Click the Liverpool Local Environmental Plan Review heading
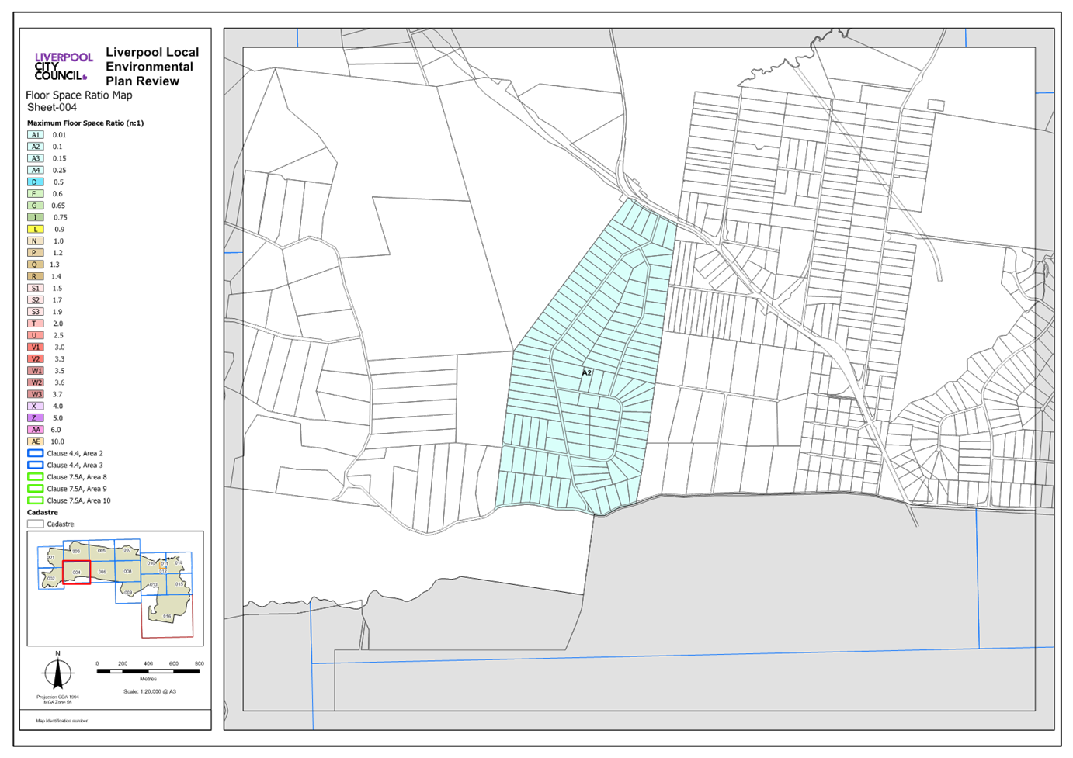This screenshot has width=1073, height=758. (x=151, y=67)
